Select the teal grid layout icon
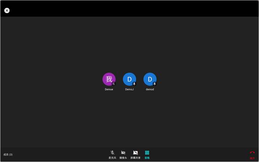 point(147,152)
